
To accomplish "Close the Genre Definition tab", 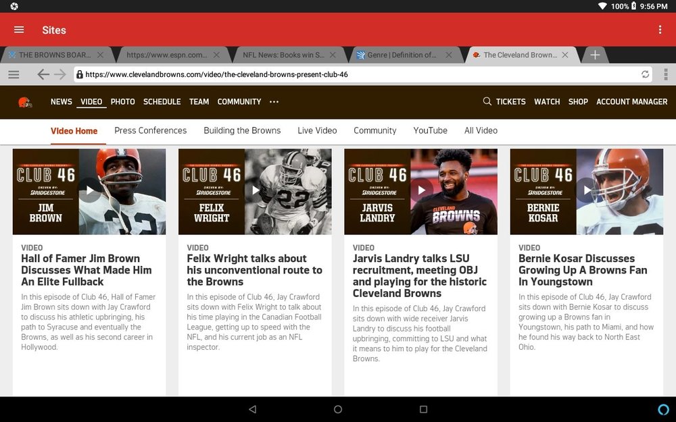I will tap(449, 55).
